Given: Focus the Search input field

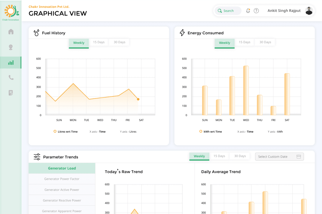Looking at the screenshot, I should (228, 11).
